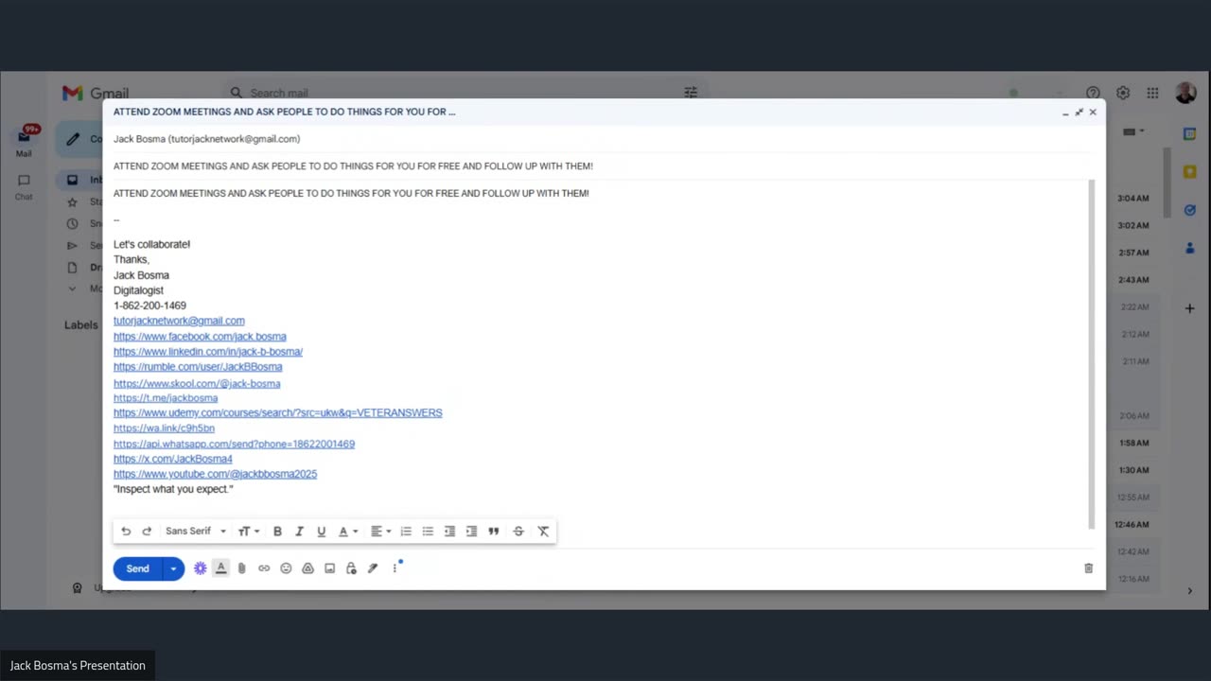The height and width of the screenshot is (681, 1211).
Task: Switch to Chat in left rail
Action: (x=24, y=187)
